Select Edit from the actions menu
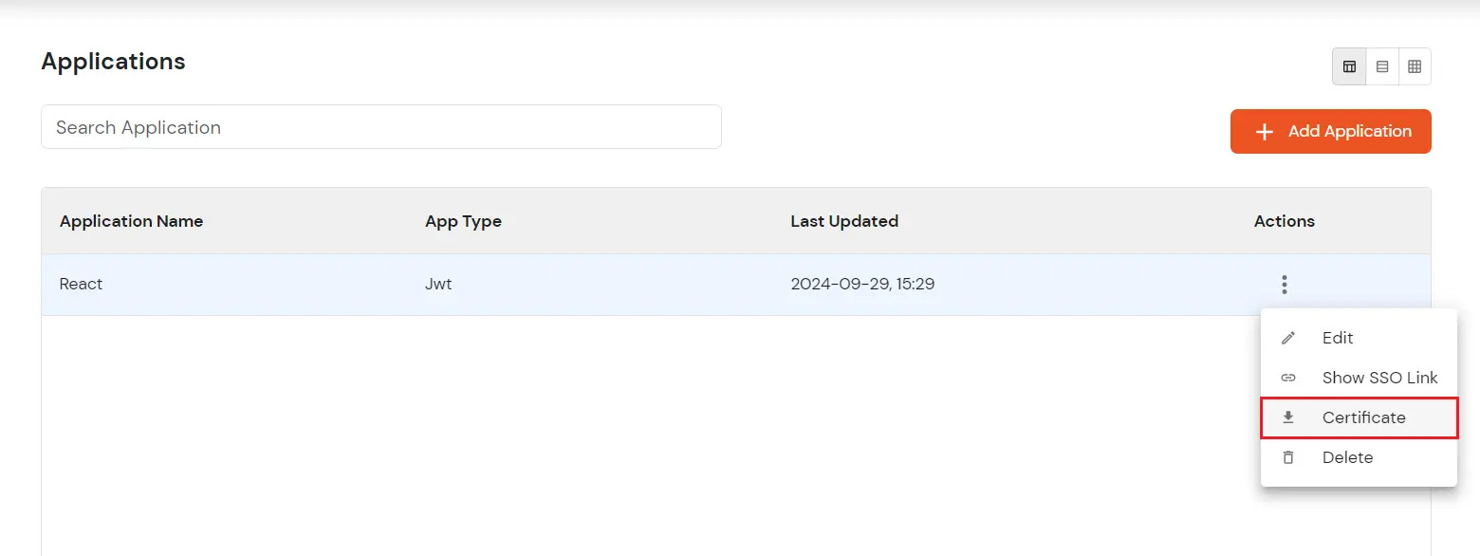 click(x=1337, y=338)
